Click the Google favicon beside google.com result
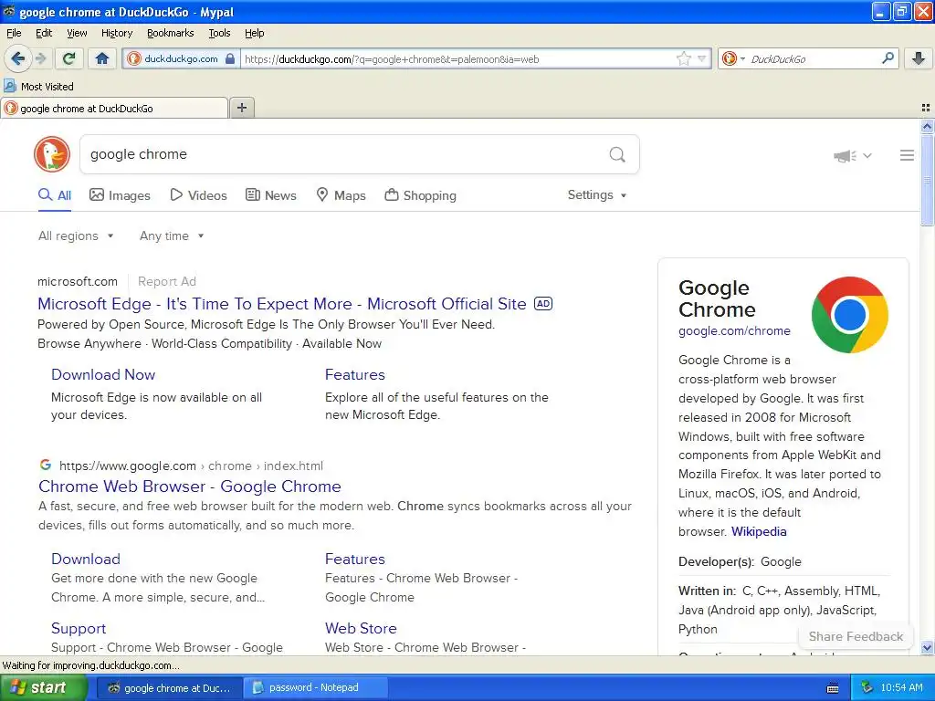 click(x=46, y=465)
